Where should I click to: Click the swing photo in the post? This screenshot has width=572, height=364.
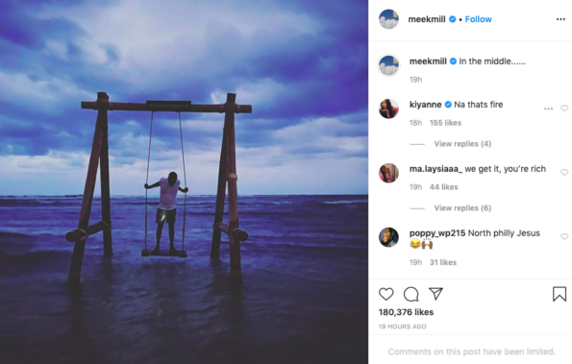click(x=184, y=182)
